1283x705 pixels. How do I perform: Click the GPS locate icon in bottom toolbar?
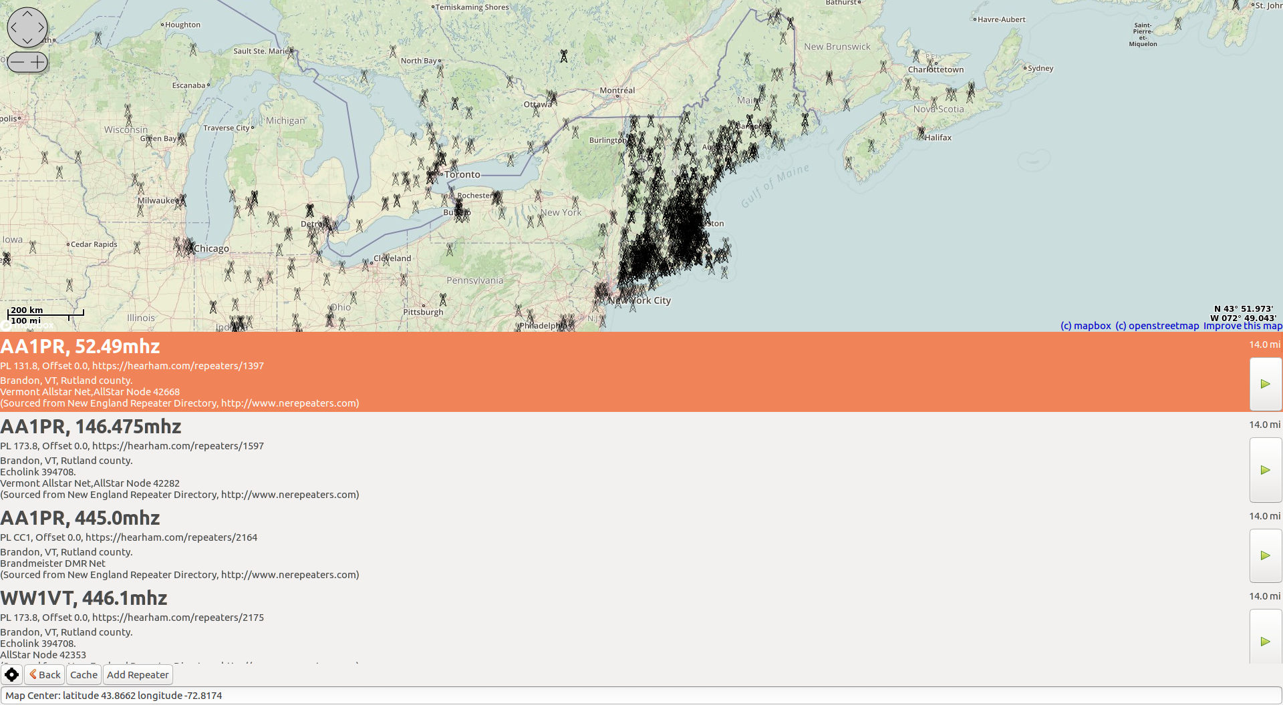click(x=11, y=674)
